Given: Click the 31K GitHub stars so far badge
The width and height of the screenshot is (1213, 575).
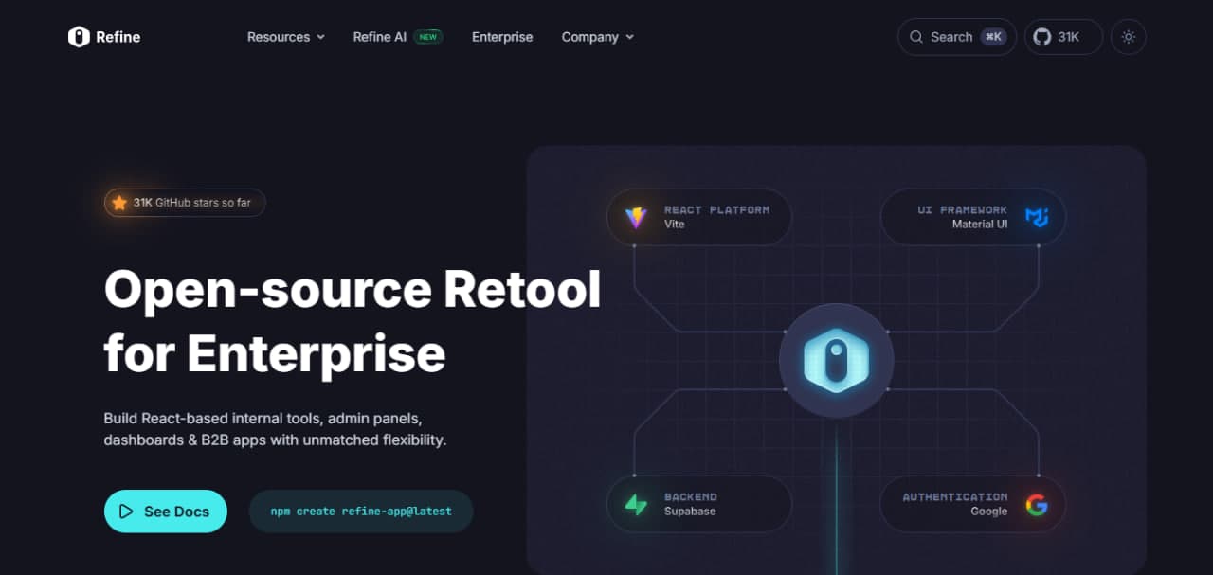Looking at the screenshot, I should (185, 203).
